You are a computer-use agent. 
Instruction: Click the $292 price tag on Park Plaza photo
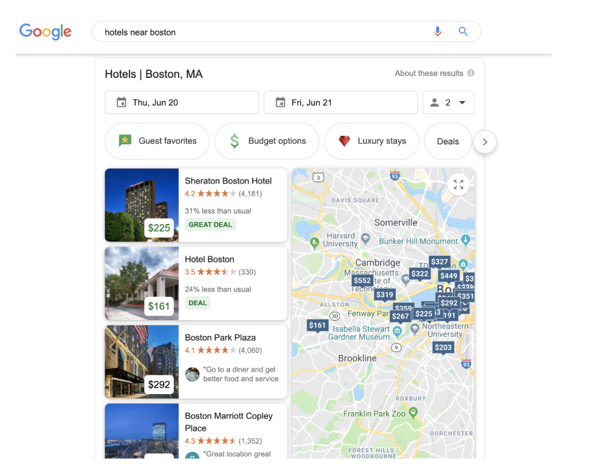click(159, 384)
